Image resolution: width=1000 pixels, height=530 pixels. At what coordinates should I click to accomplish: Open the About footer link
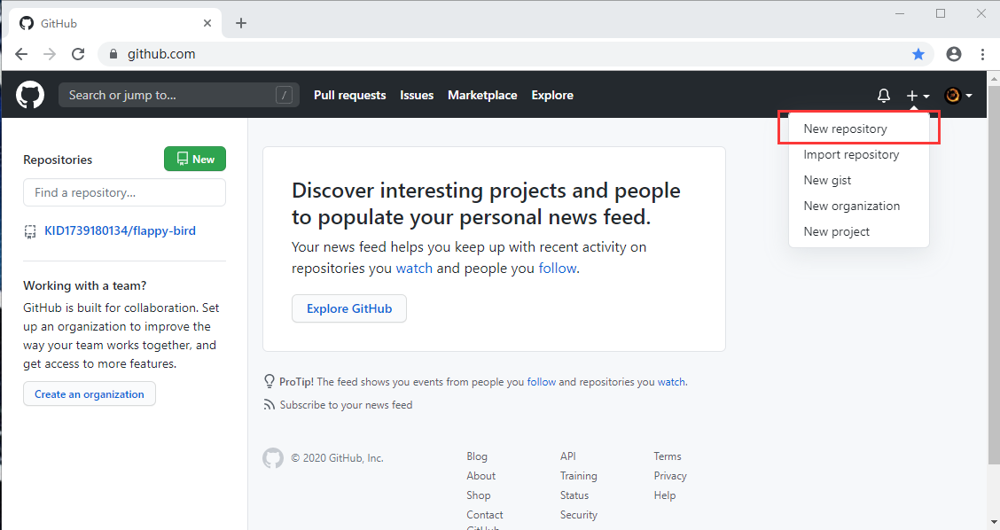pyautogui.click(x=480, y=476)
